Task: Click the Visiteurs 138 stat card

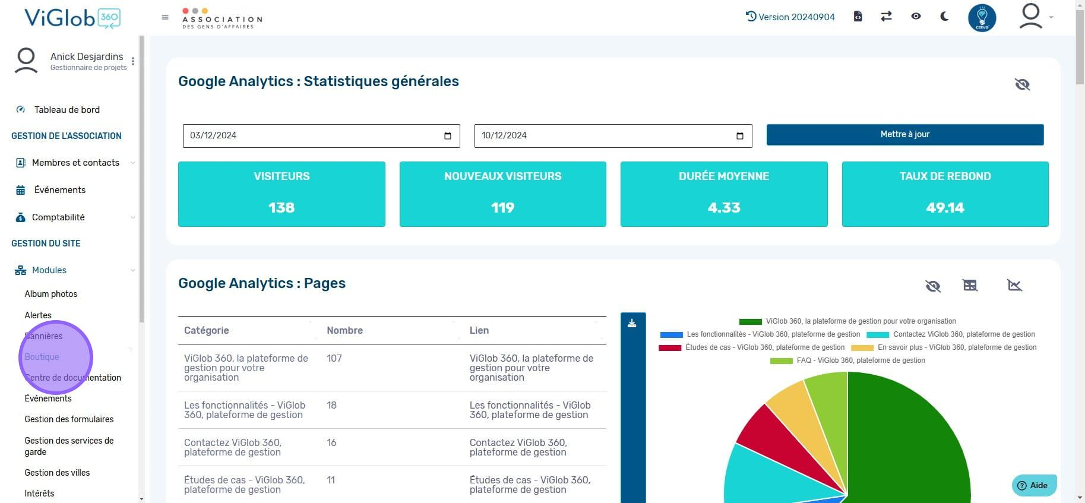Action: tap(281, 194)
